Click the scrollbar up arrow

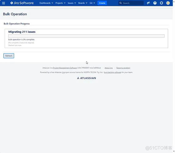click(174, 2)
